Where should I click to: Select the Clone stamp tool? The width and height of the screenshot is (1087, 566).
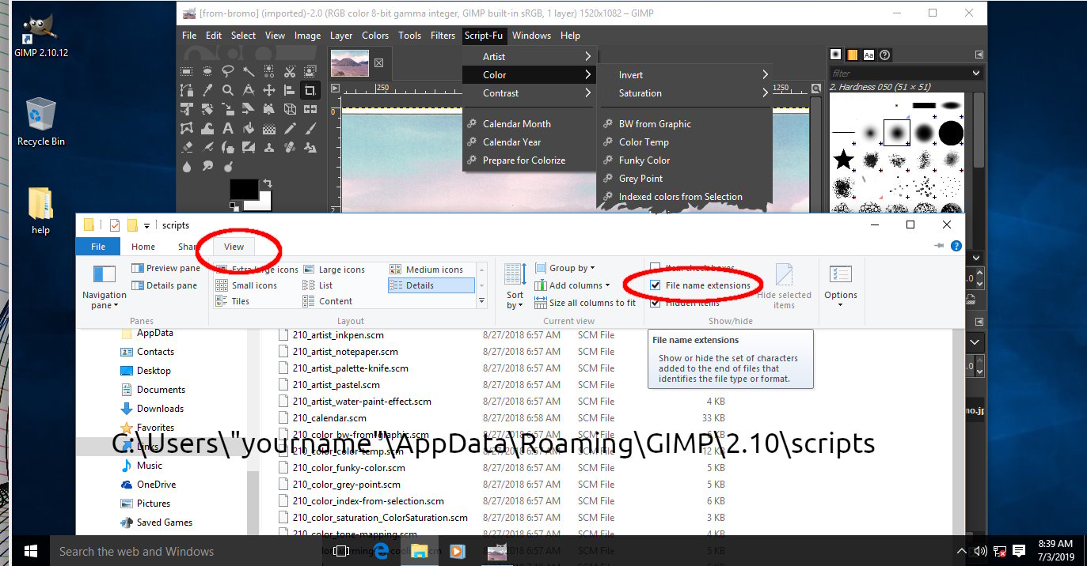(x=269, y=147)
